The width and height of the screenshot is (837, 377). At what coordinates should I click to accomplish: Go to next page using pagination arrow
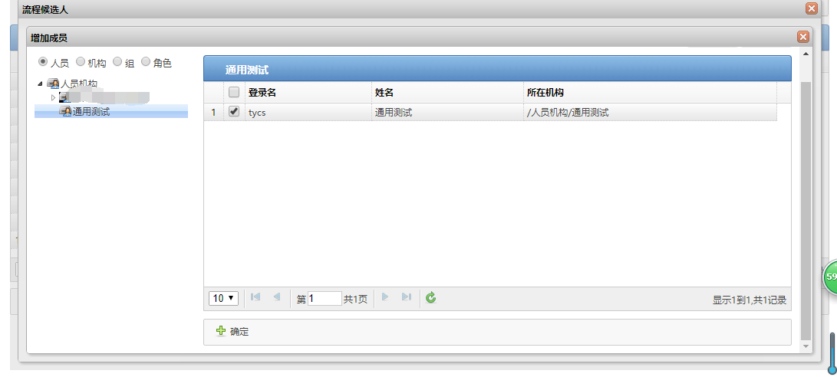click(385, 298)
